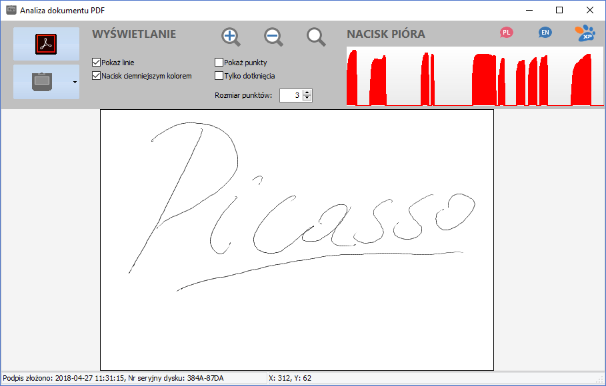Click the XP paw logo icon

[585, 33]
